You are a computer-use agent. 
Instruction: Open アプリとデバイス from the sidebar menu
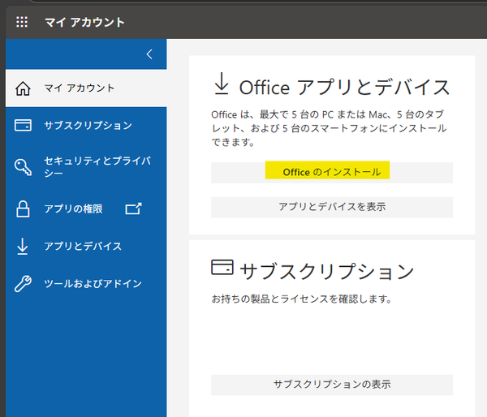click(83, 247)
